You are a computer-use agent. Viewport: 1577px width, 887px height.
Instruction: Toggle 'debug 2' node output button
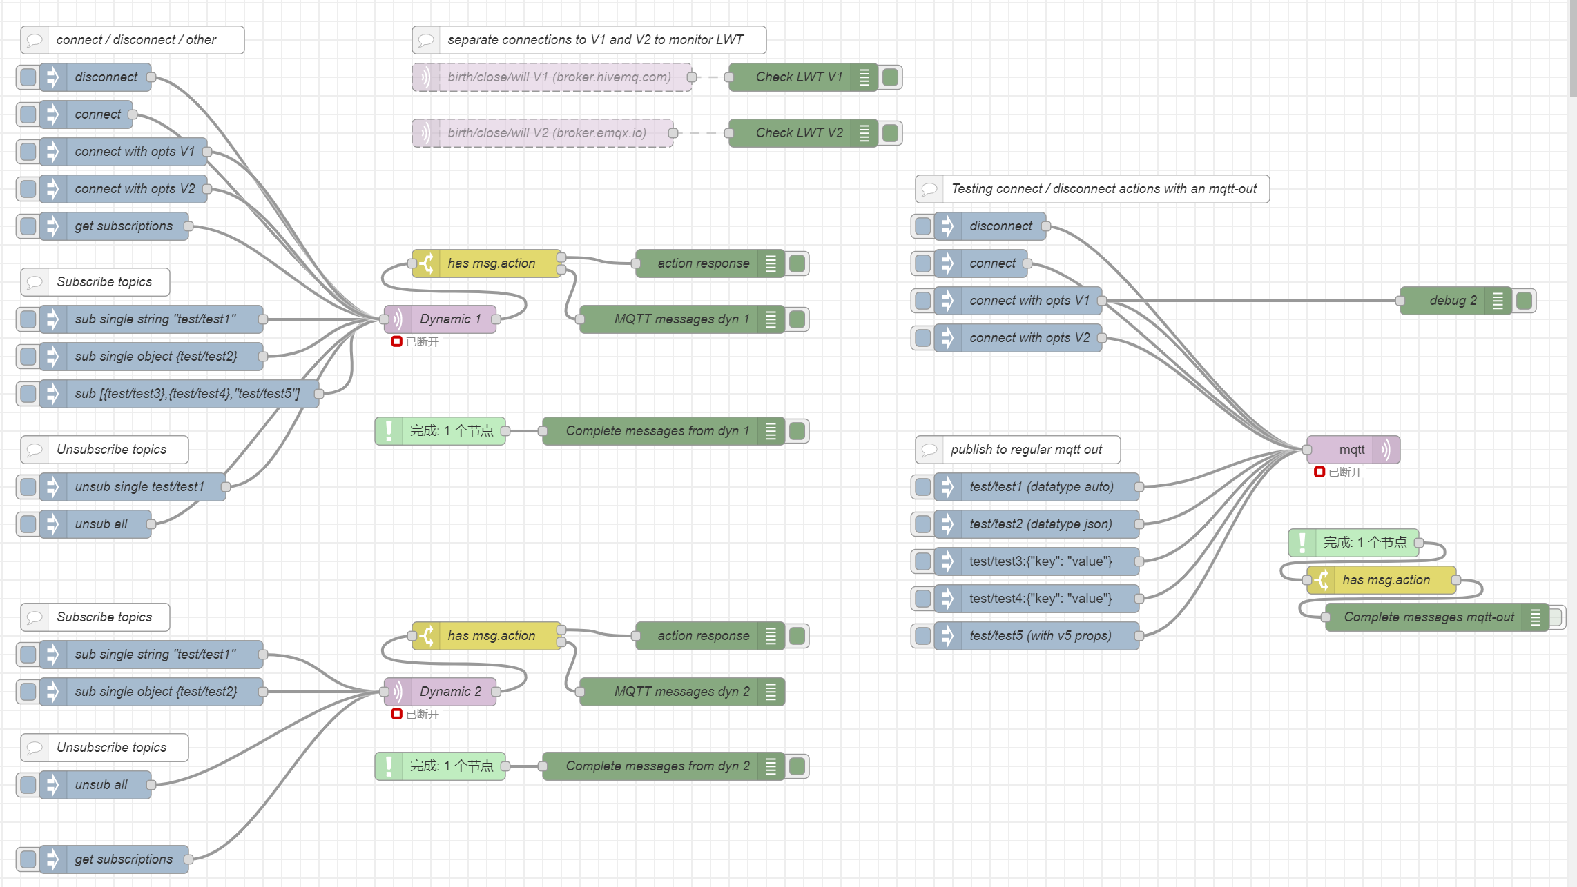(1525, 301)
